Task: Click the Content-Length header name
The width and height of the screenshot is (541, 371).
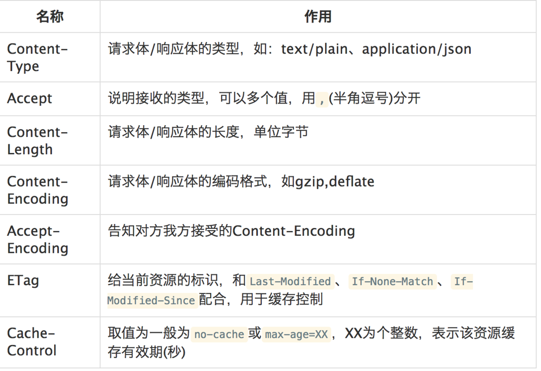Action: (37, 141)
